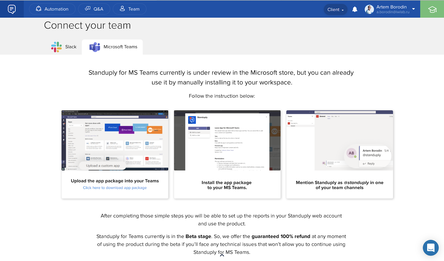
Task: Click 'guaranteed 100% refund' text
Action: click(x=281, y=236)
